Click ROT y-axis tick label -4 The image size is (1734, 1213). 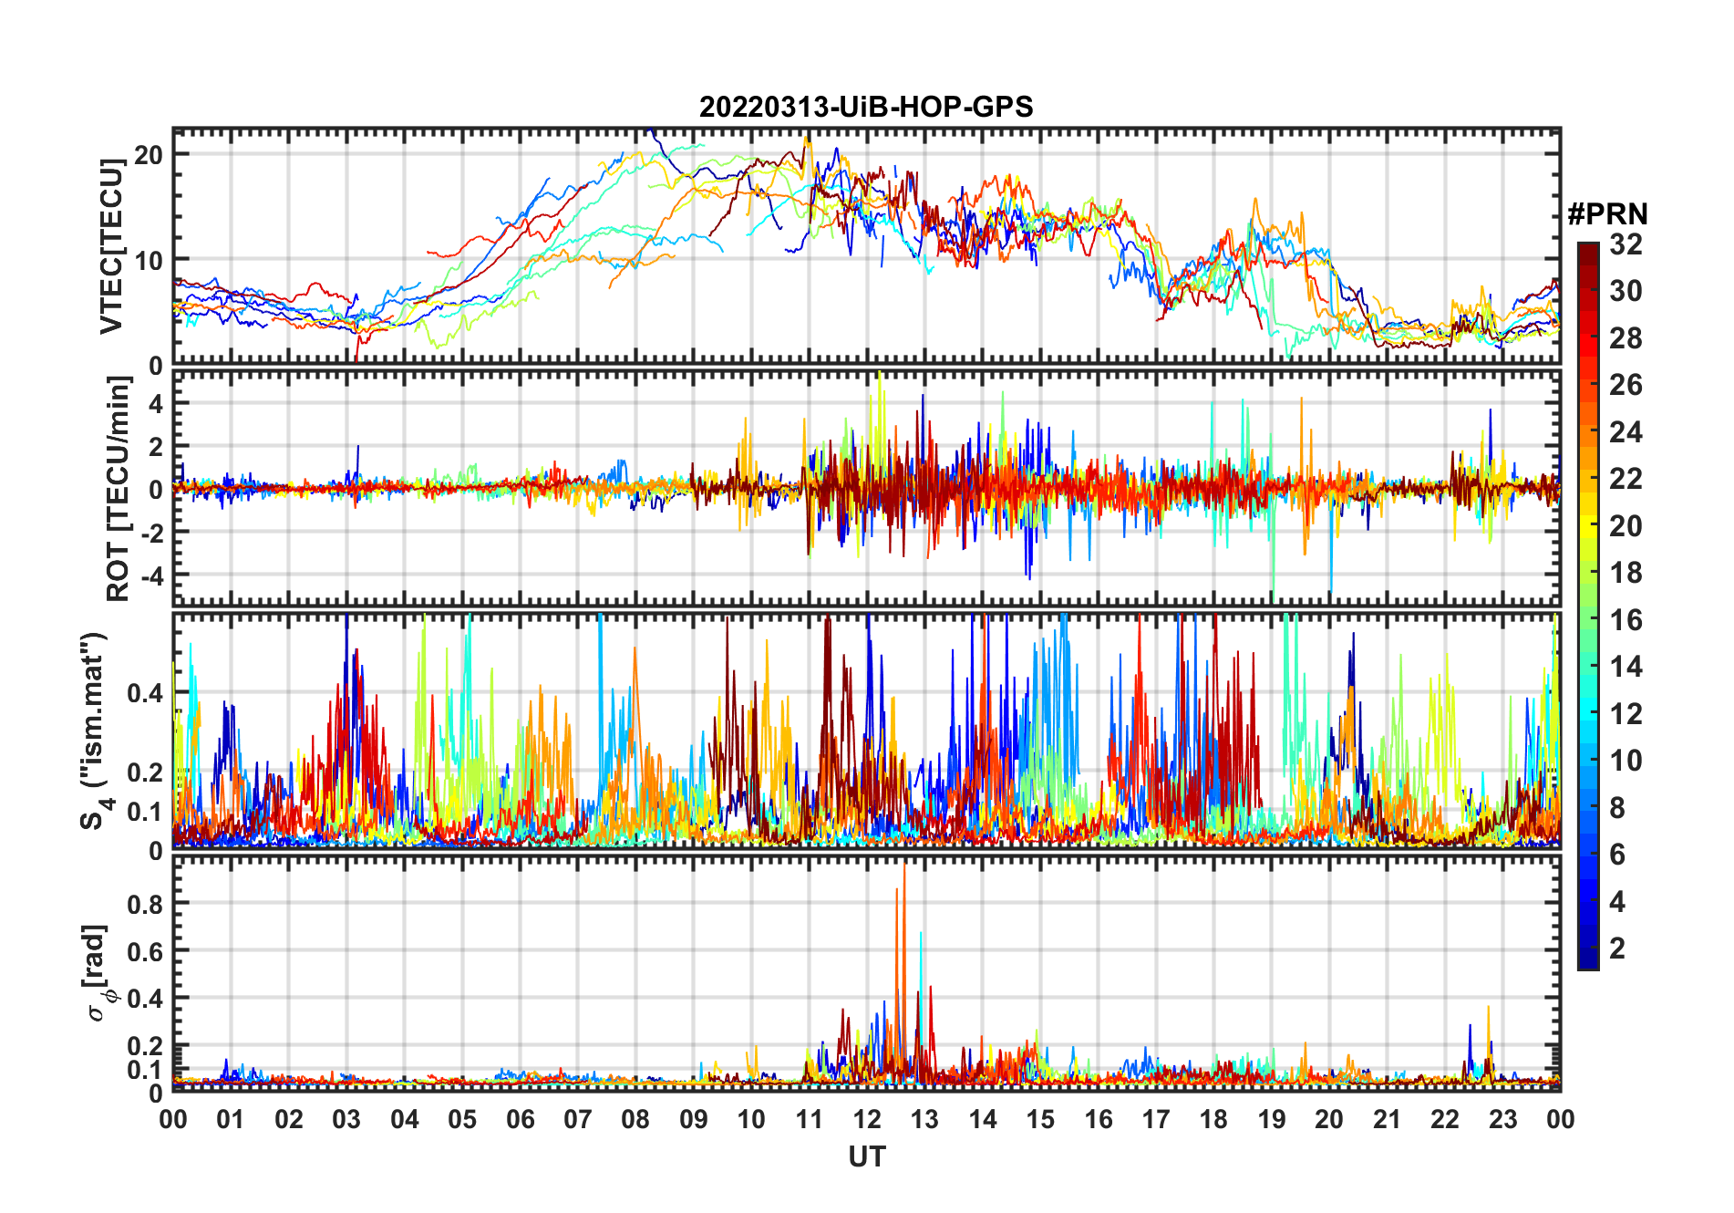(x=151, y=575)
